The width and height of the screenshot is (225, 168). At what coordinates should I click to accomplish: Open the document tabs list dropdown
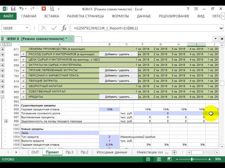tap(216, 39)
